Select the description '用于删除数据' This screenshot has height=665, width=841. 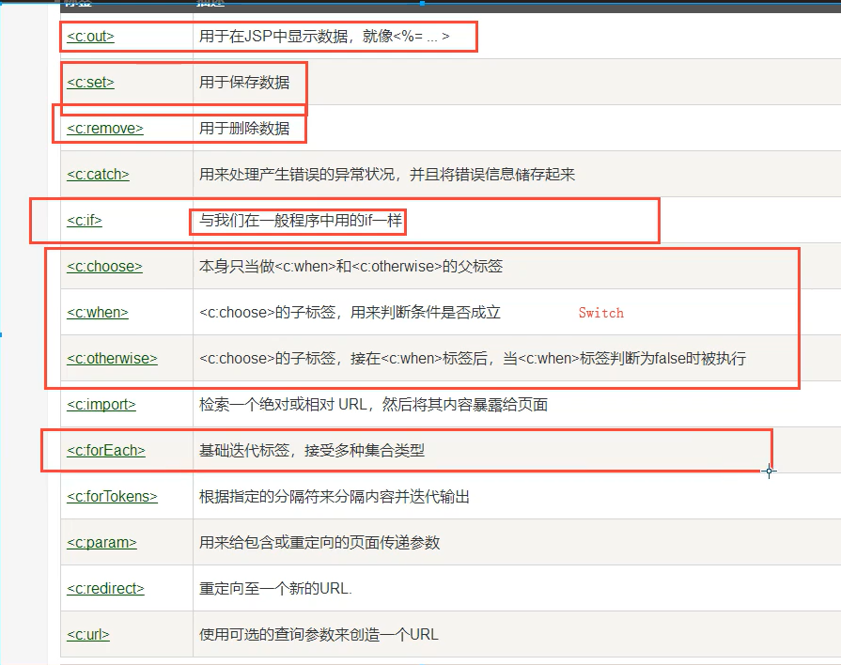pos(244,129)
